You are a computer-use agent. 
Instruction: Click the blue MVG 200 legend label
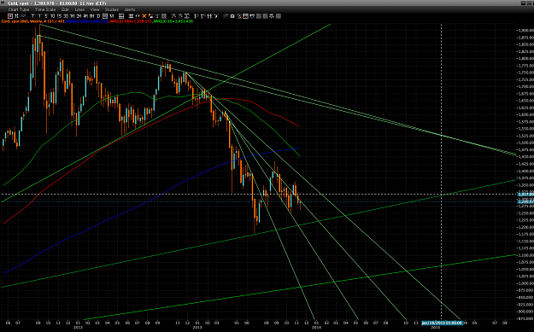[87, 21]
